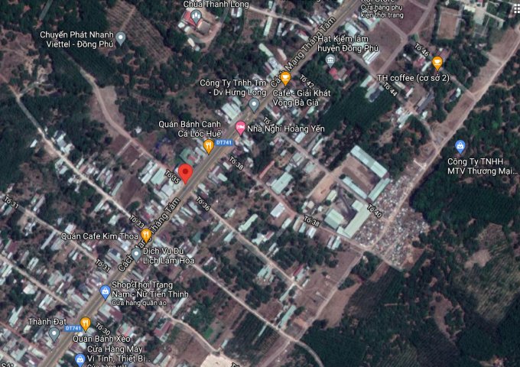Select Hạt Kiểm lâm huyện Đồng Phú marker
The width and height of the screenshot is (520, 367).
[x=330, y=59]
